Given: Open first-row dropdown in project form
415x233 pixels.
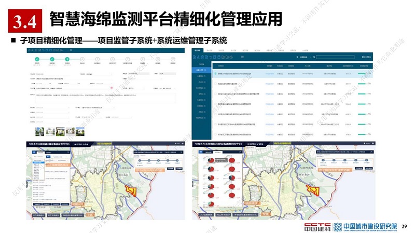Looking at the screenshot, I should point(99,74).
